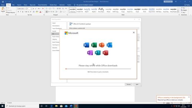Click the Windows Start button
Viewport: 192px width, 108px height.
tap(2, 106)
